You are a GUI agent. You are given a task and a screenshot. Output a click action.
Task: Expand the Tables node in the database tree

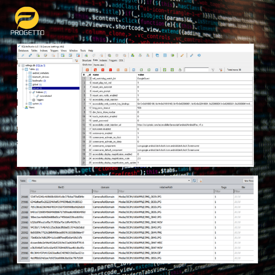coord(22,68)
